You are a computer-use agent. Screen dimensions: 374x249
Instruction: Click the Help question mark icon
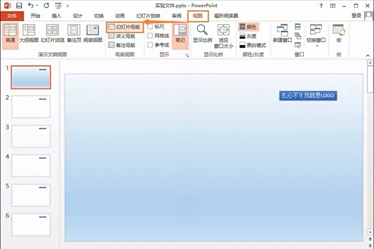coord(321,6)
